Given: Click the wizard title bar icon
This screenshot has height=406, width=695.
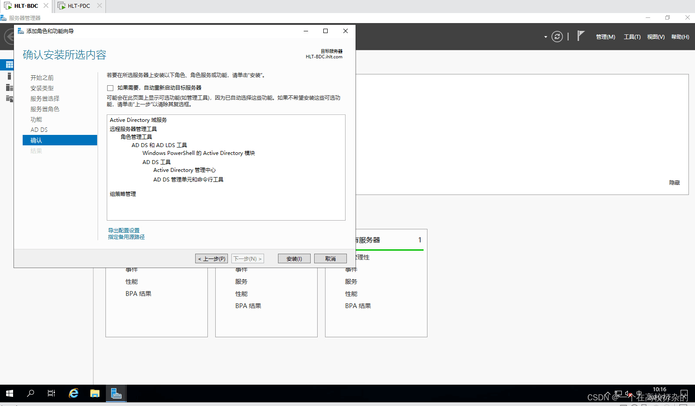Looking at the screenshot, I should pos(20,31).
